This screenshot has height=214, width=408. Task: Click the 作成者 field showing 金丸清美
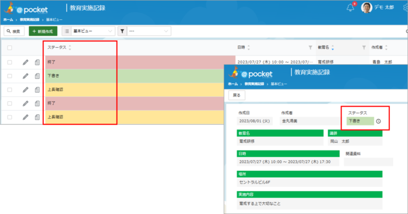point(309,121)
